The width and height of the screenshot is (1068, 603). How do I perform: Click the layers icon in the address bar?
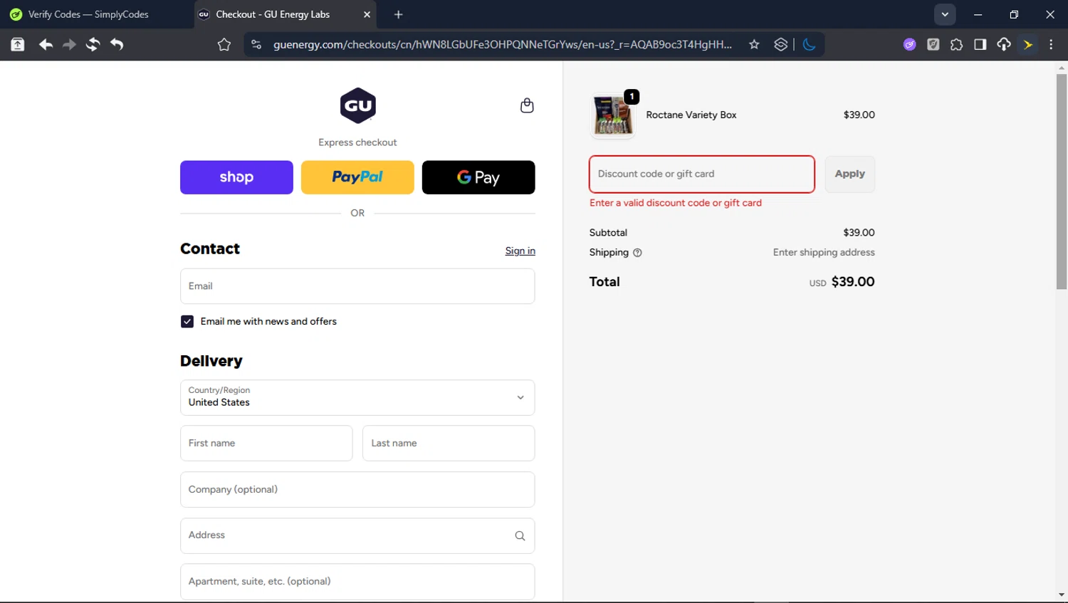pyautogui.click(x=780, y=44)
